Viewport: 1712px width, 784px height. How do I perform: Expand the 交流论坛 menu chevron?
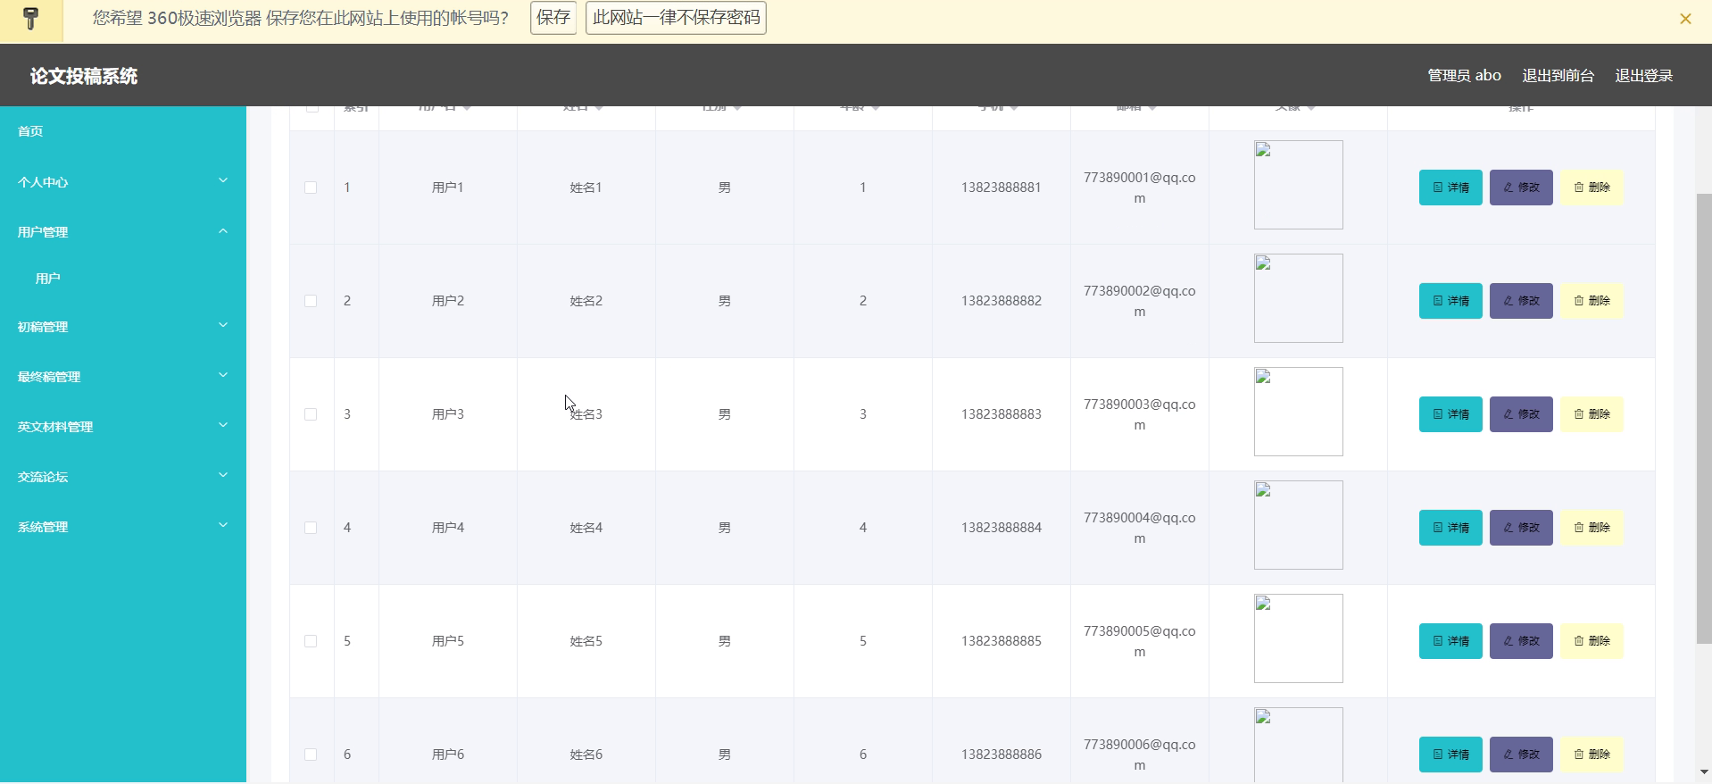click(x=223, y=475)
